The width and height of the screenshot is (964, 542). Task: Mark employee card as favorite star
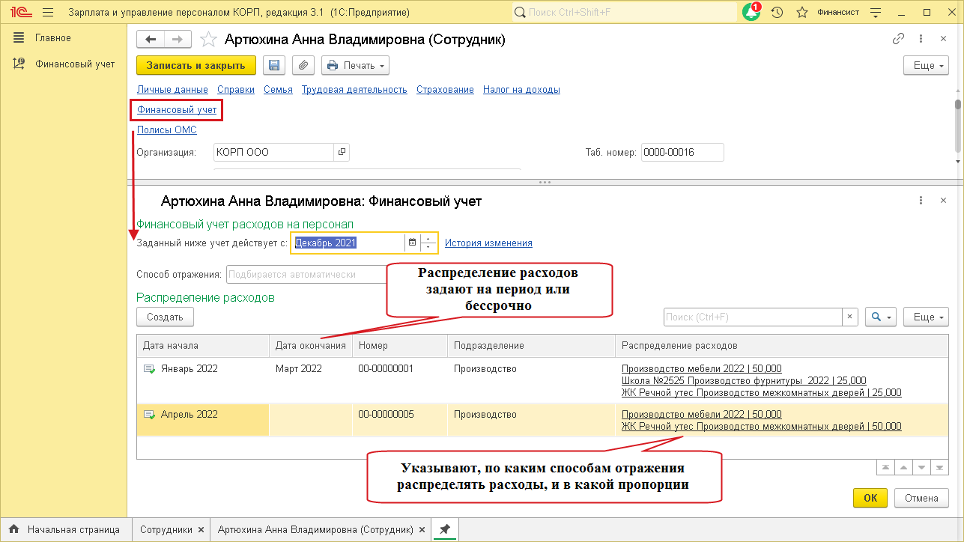click(209, 40)
